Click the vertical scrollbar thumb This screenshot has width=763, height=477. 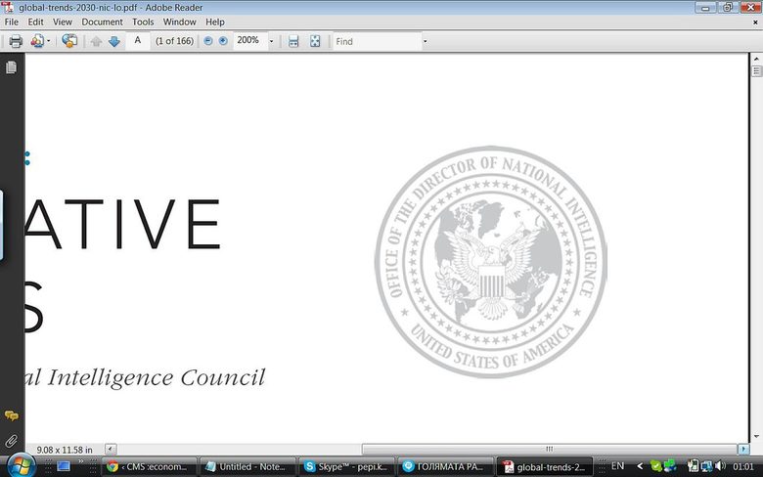756,71
